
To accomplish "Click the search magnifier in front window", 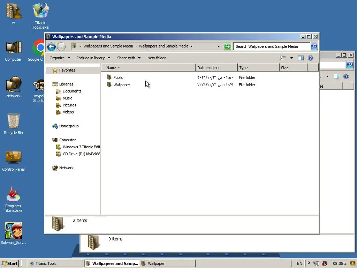I will click(314, 46).
